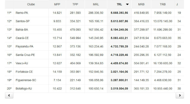Sort by MPP column header
This screenshot has height=104, width=190.
[x=57, y=4]
